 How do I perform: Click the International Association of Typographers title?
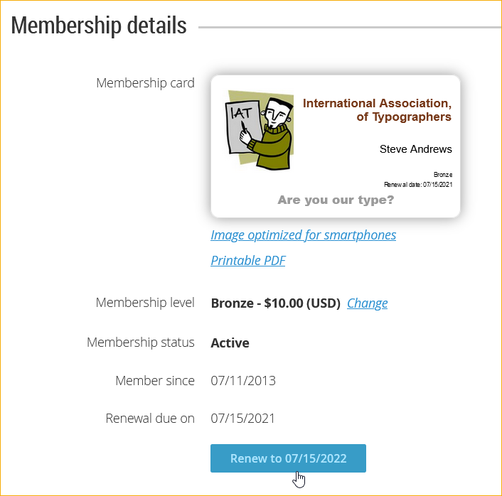click(x=377, y=109)
